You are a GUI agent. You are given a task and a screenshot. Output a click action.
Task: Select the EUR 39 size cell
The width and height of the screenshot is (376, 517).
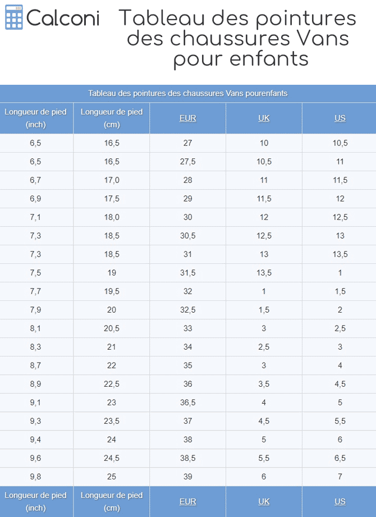pos(187,477)
